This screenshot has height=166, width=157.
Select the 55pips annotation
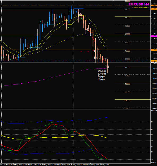(101, 79)
